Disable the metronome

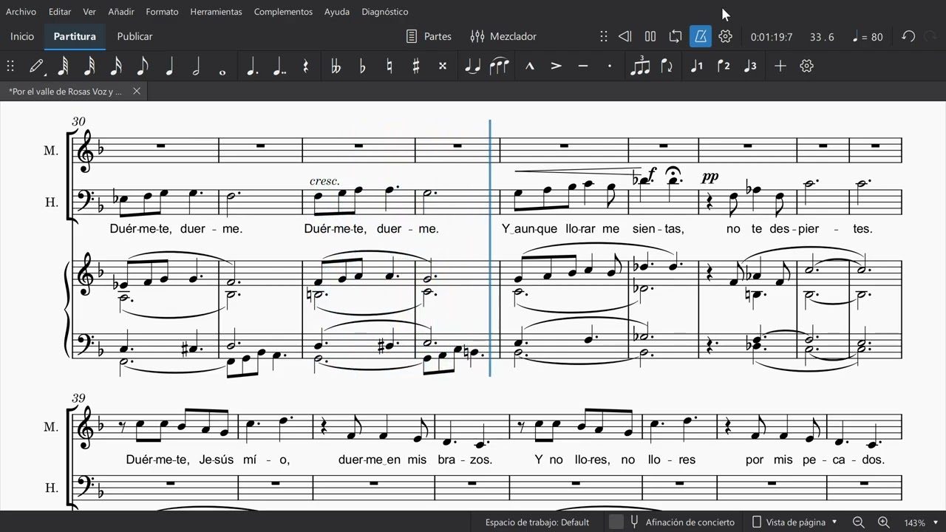click(x=701, y=36)
